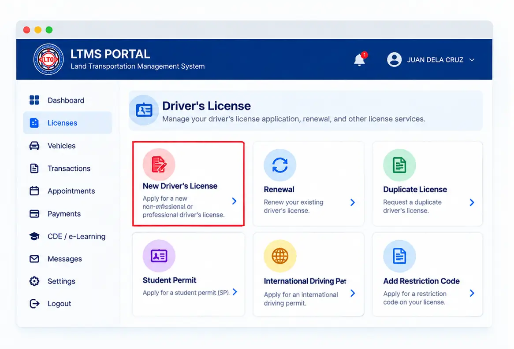Click Logout label in the sidebar
Image resolution: width=514 pixels, height=349 pixels.
tap(60, 304)
